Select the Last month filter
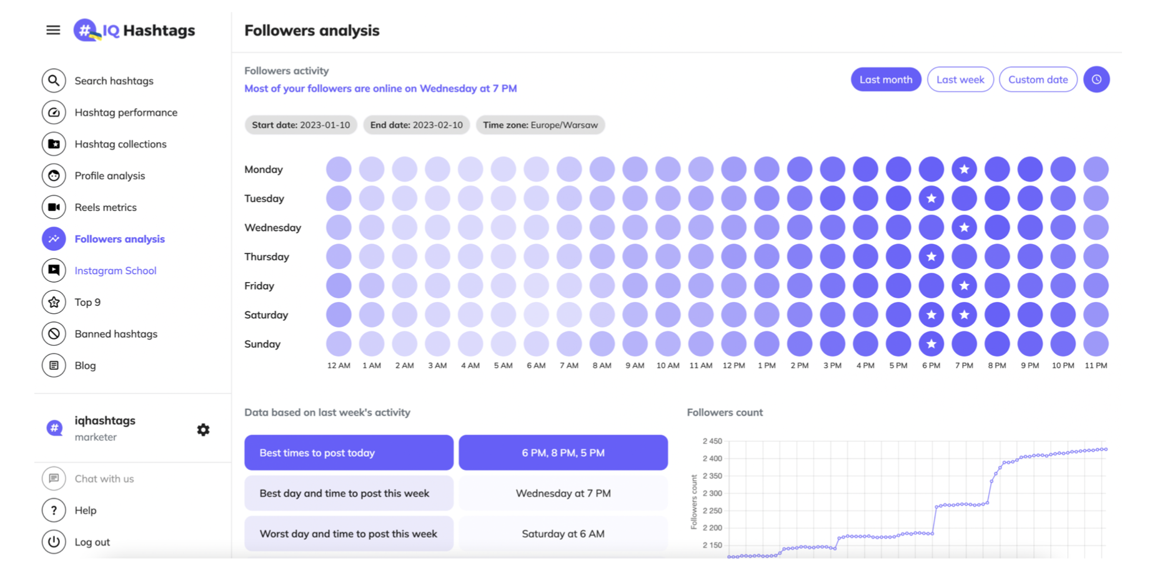 click(886, 79)
